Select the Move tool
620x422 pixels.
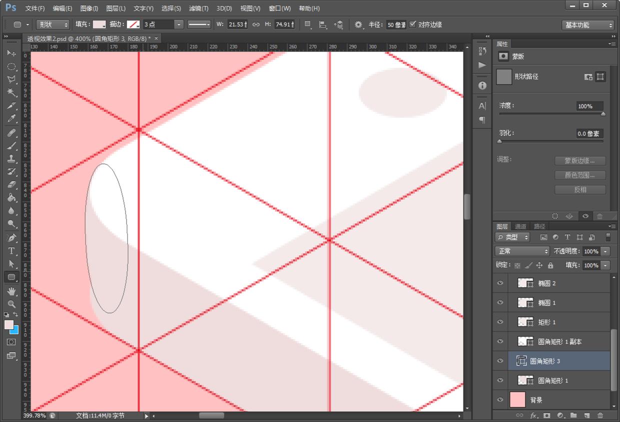[11, 53]
